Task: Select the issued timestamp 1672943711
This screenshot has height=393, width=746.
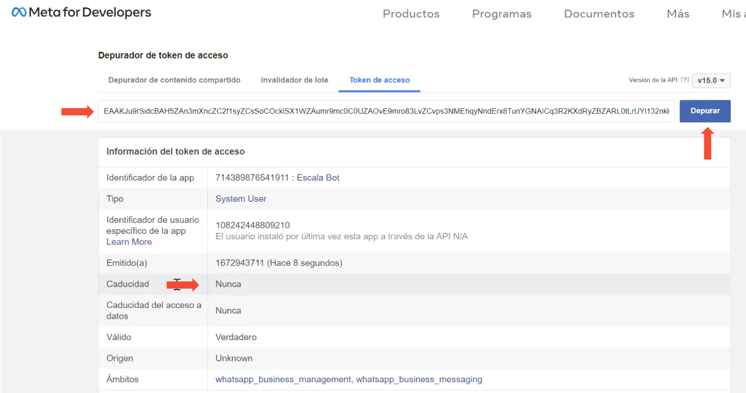Action: 240,263
